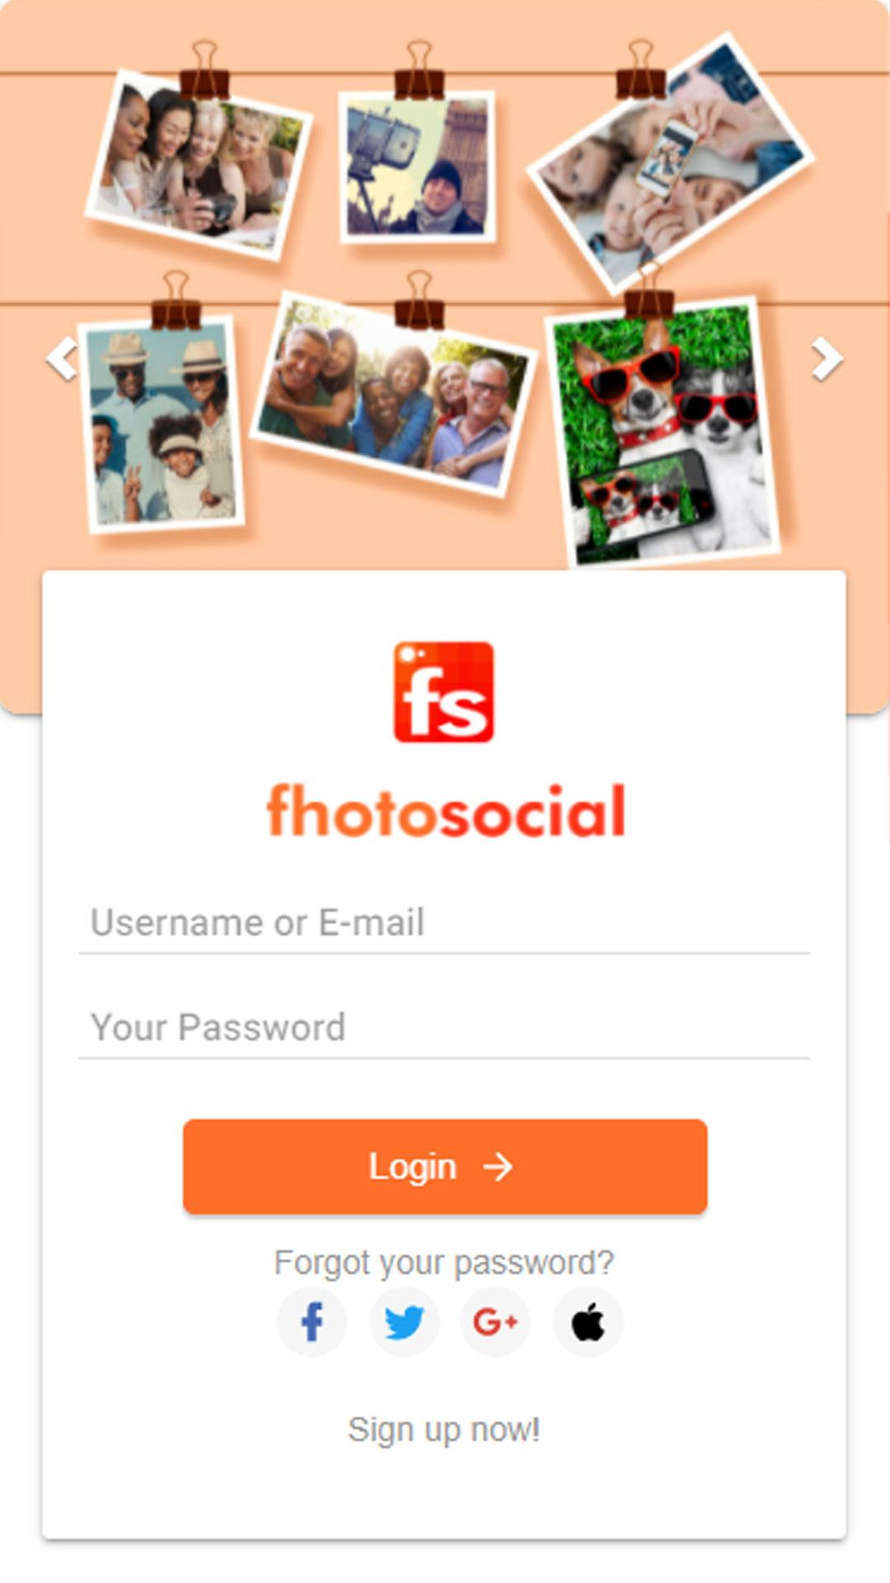Click the red fs app logo

point(443,692)
